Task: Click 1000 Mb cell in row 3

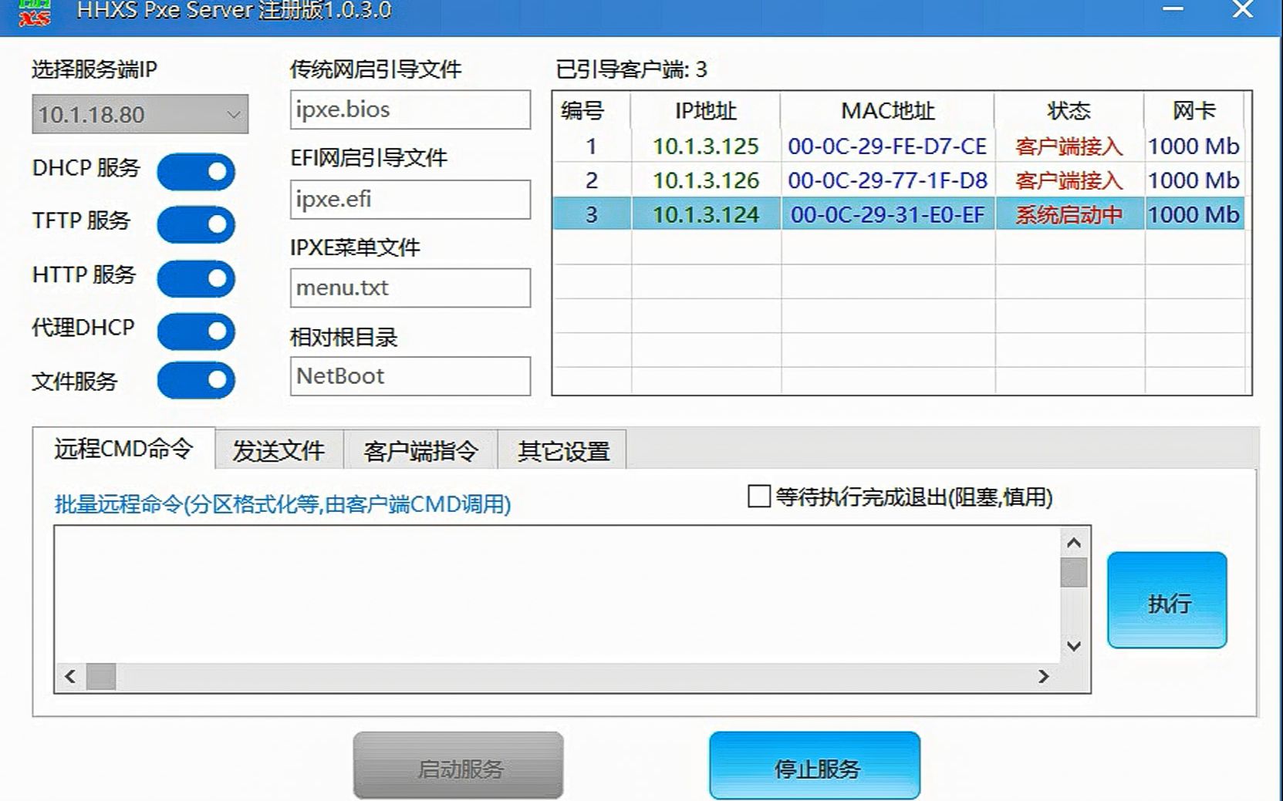Action: [x=1194, y=214]
